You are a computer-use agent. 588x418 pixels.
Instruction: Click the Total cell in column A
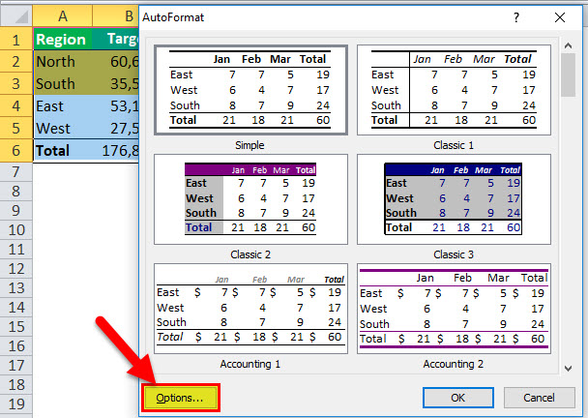63,151
